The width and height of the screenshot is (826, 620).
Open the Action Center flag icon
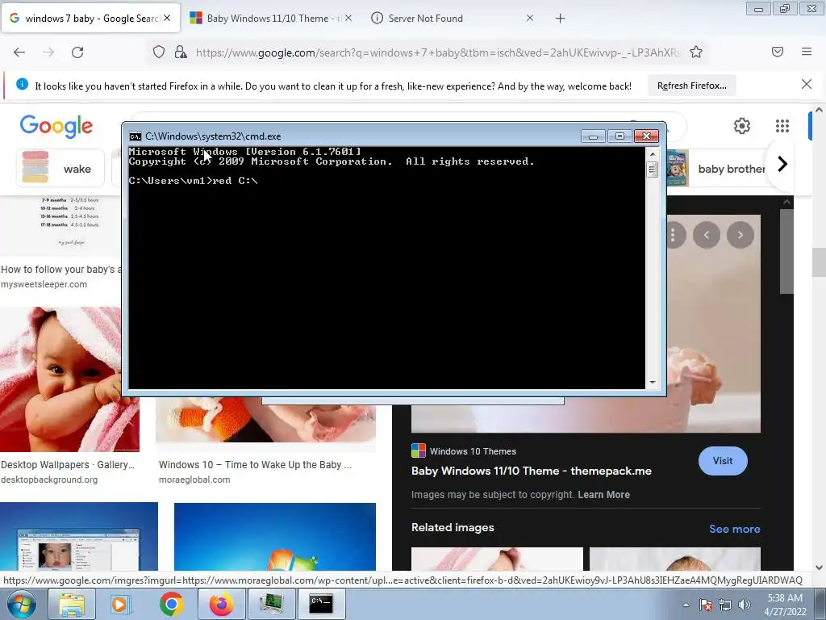tap(706, 605)
